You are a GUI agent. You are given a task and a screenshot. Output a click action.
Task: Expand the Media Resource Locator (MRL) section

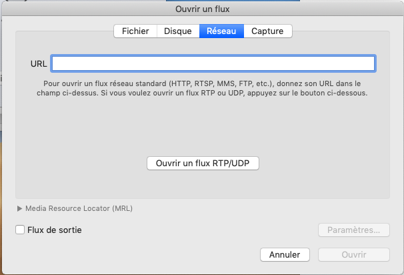(x=19, y=208)
